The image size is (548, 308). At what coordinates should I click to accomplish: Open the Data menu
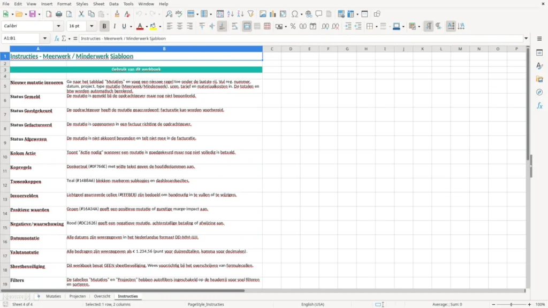[113, 4]
